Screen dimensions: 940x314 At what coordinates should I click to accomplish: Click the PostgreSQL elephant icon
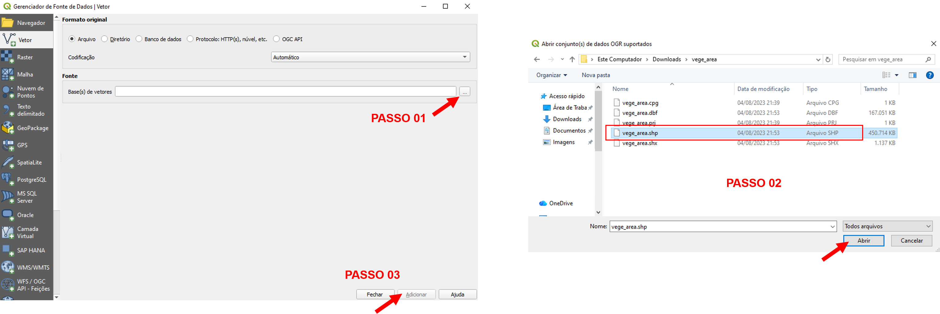(x=8, y=179)
